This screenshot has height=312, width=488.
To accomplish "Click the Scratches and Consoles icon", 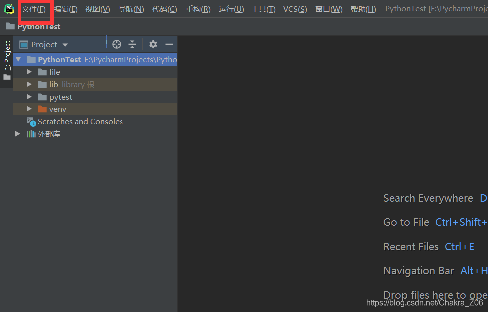I will tap(31, 122).
